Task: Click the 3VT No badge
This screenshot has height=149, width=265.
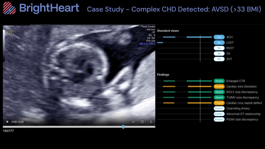Action: [219, 59]
